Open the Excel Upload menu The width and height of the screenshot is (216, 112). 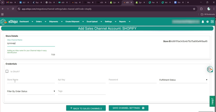click(x=92, y=22)
